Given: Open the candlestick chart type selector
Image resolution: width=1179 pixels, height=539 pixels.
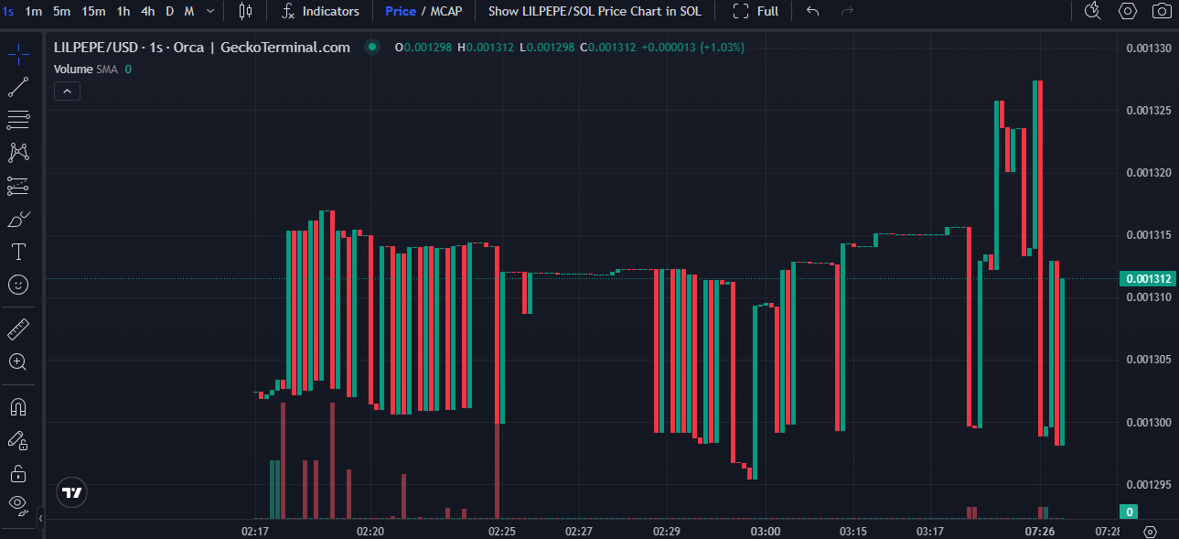Looking at the screenshot, I should pos(245,11).
